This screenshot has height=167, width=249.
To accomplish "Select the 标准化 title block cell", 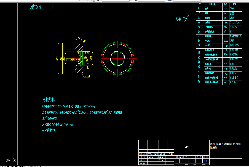I will pos(160,157).
